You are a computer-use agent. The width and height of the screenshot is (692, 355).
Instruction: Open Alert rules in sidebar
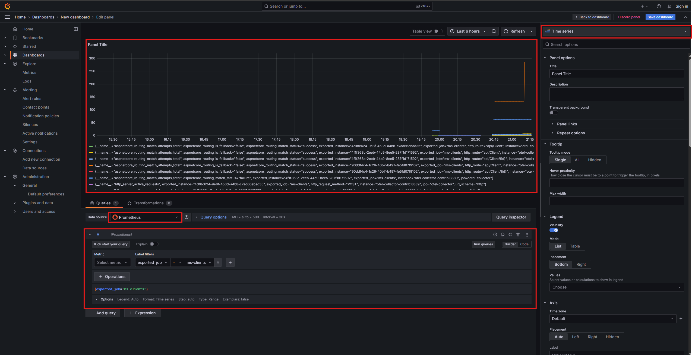click(x=32, y=99)
